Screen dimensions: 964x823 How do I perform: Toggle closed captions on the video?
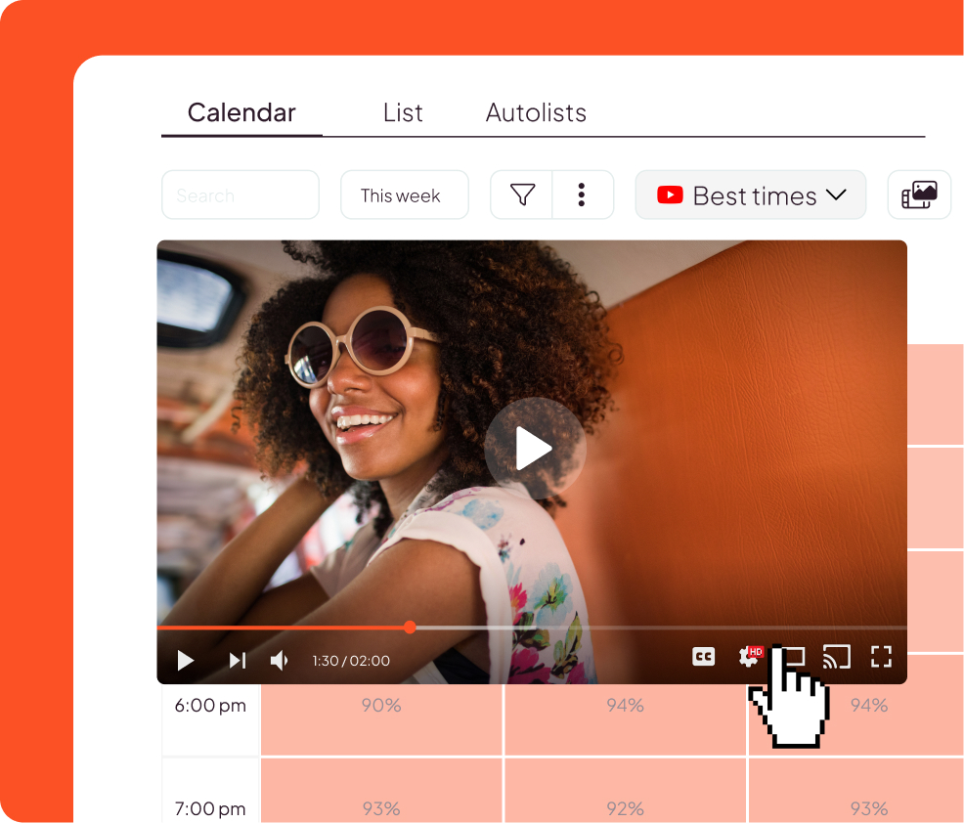703,658
